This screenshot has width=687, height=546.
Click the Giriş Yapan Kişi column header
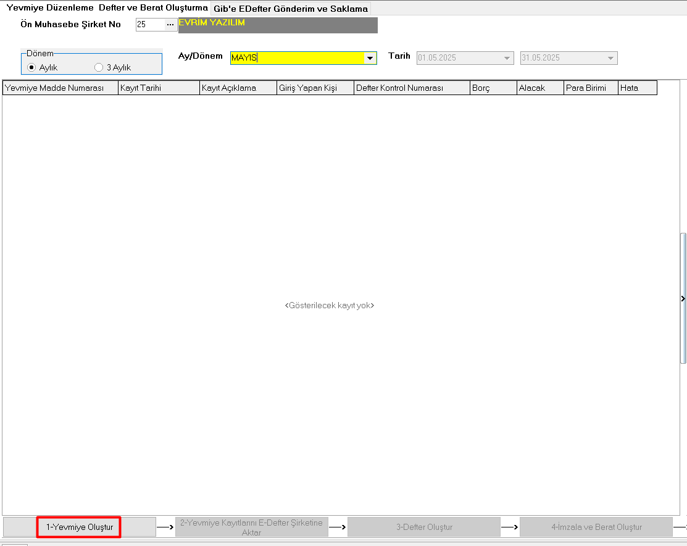[315, 88]
